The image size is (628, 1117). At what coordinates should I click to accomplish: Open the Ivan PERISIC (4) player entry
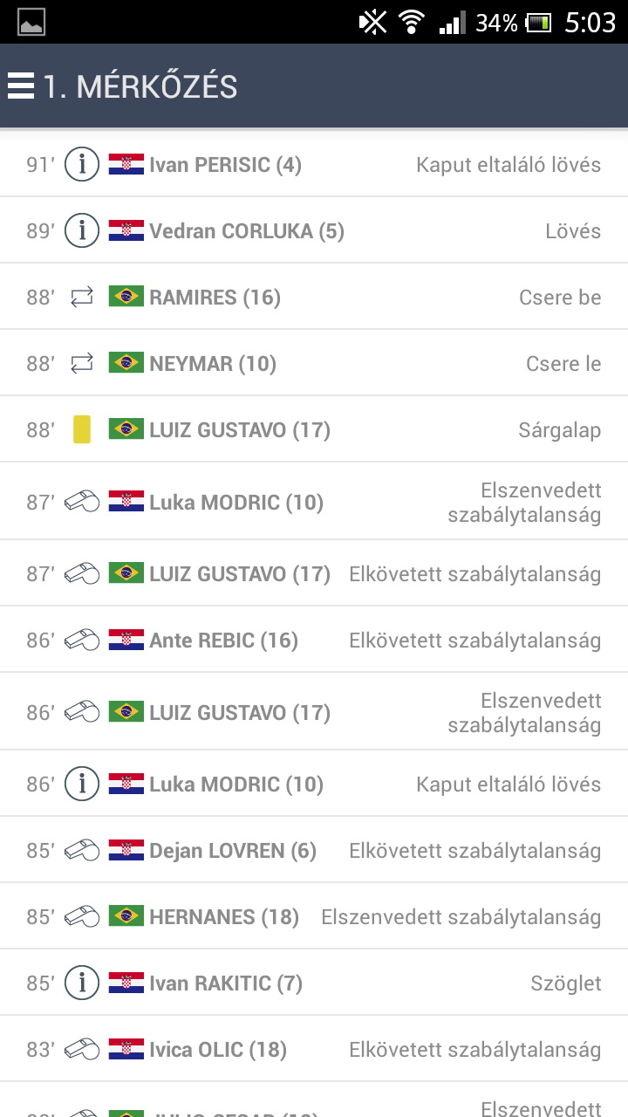coord(225,164)
